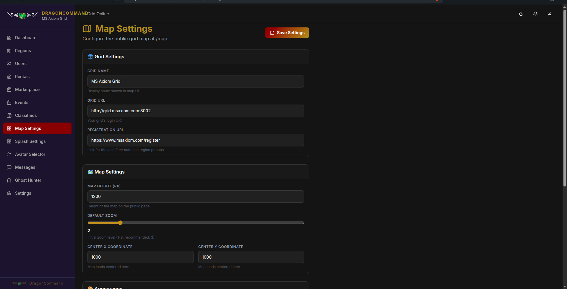Click the DragonCommand dragon logo
The height and width of the screenshot is (289, 567).
click(x=22, y=15)
